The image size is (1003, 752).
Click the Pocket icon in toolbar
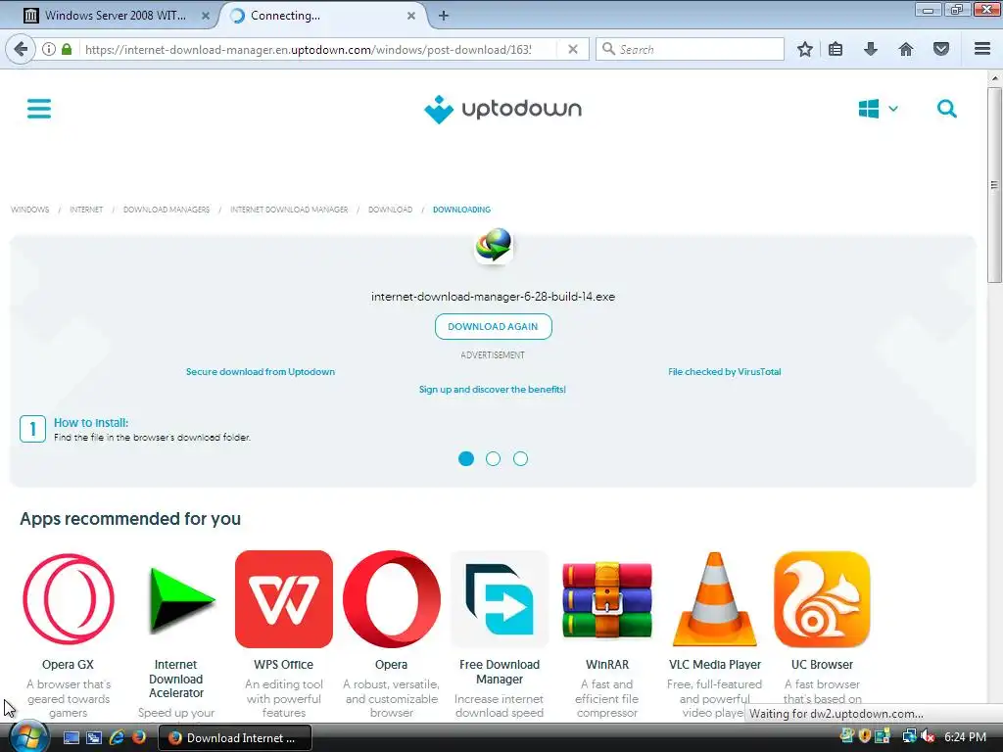[x=941, y=49]
